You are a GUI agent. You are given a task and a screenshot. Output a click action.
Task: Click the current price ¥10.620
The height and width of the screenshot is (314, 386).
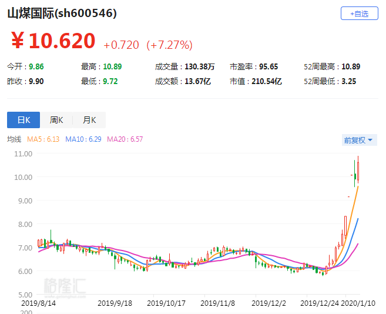tap(53, 41)
